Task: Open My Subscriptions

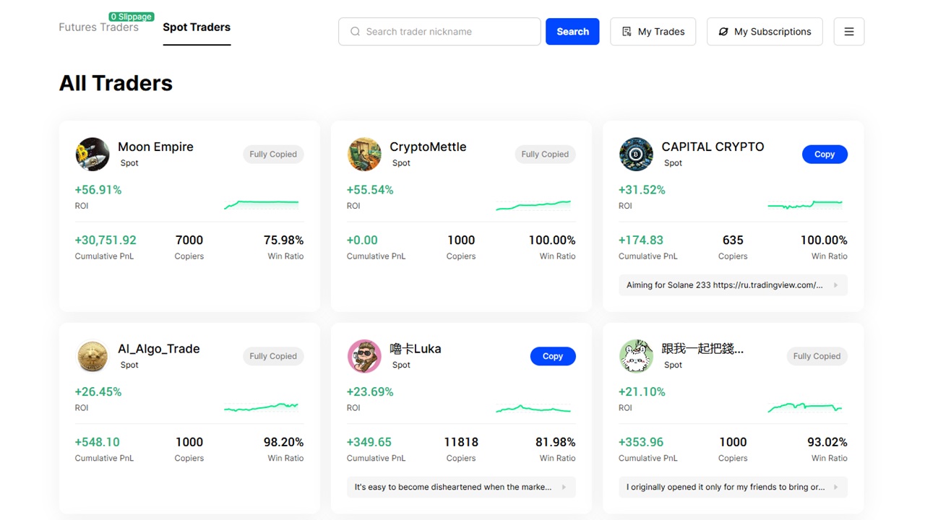Action: pyautogui.click(x=765, y=32)
